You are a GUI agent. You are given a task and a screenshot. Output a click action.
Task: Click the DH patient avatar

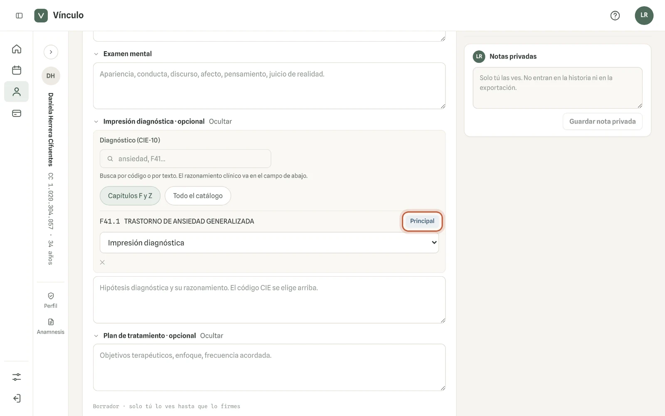click(x=51, y=76)
